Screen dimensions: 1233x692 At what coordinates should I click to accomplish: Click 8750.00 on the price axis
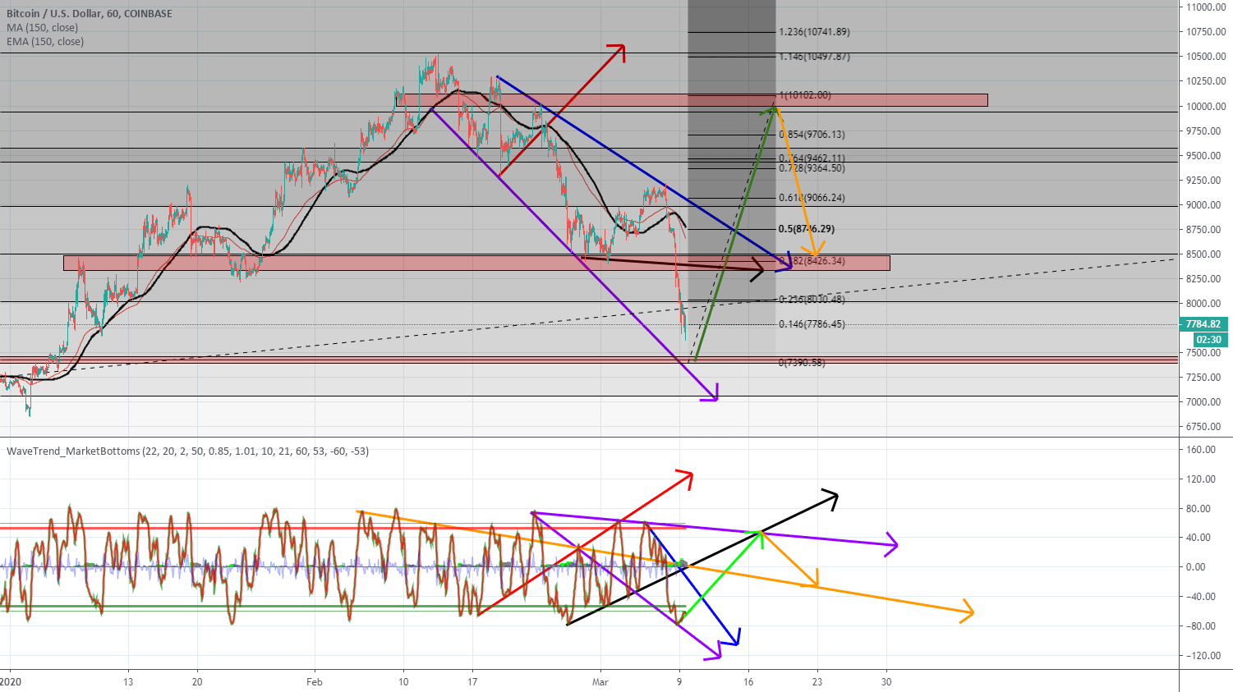pos(1204,230)
